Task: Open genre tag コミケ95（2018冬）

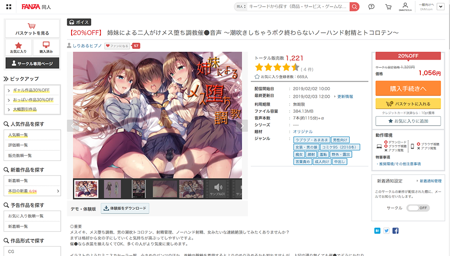Action: (x=340, y=147)
